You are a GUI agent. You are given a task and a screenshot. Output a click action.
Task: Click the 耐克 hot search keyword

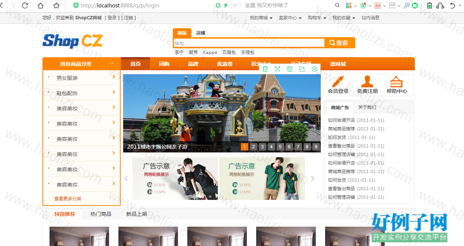click(x=193, y=52)
